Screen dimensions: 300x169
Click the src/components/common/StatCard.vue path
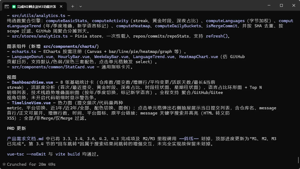53,67
